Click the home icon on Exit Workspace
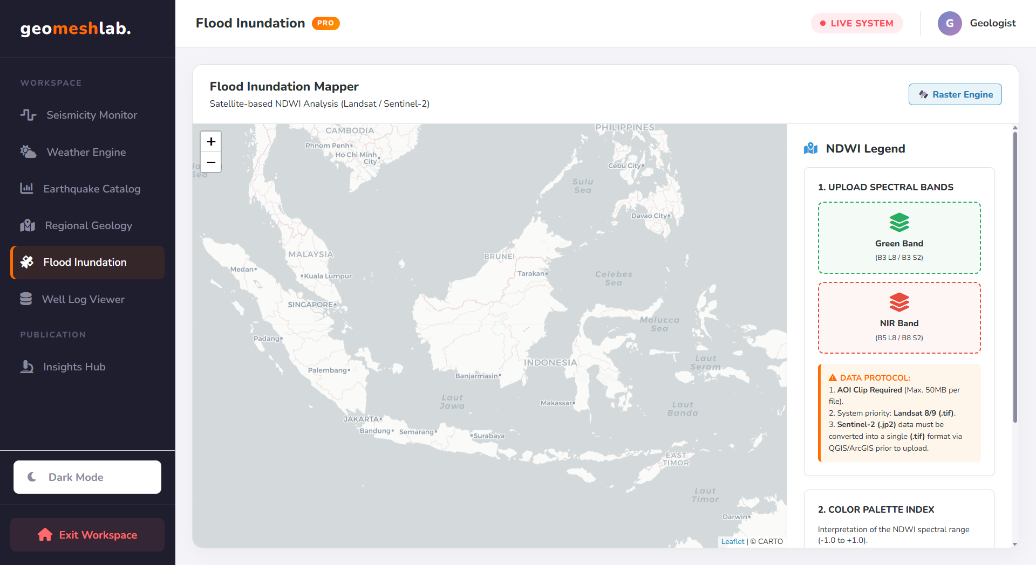This screenshot has height=565, width=1036. 45,534
